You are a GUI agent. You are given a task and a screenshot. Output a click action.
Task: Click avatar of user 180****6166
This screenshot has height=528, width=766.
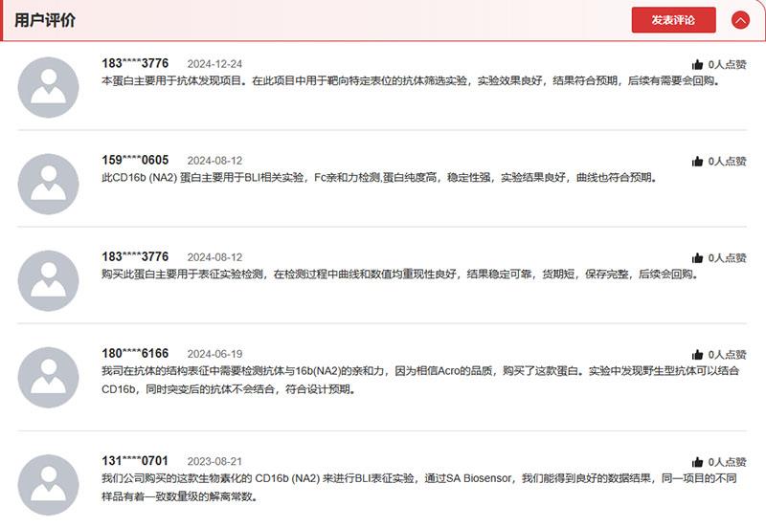point(48,377)
